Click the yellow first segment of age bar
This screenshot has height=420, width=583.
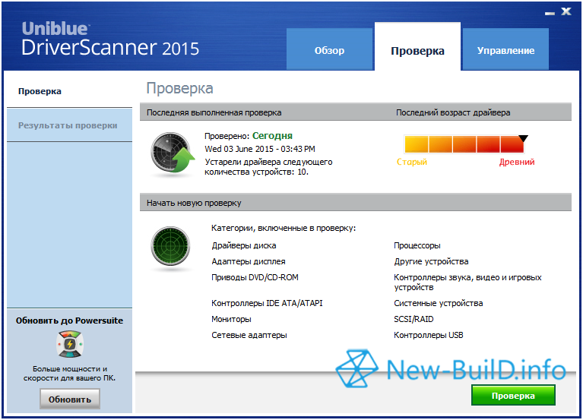point(417,144)
